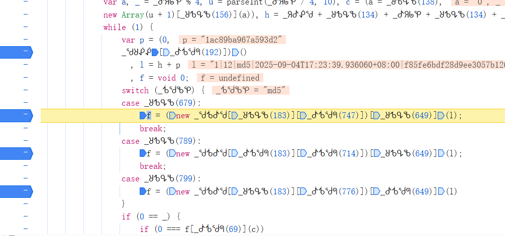Viewport: 505px width, 236px height.
Task: Remove the gutter breakpoint on the highlighted (747) line
Action: pos(16,116)
